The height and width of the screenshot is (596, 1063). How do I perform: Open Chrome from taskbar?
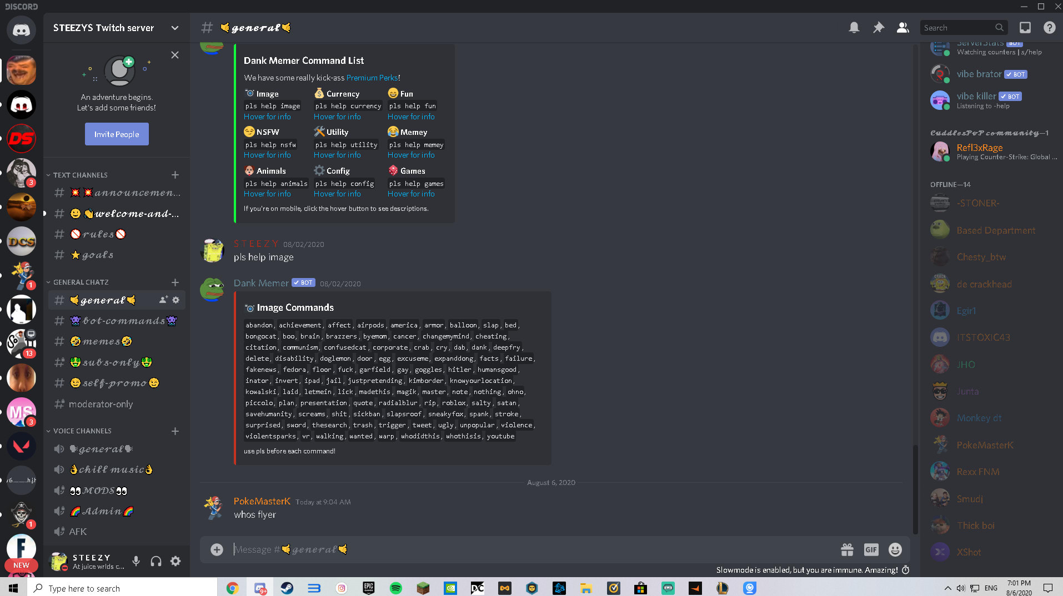232,588
